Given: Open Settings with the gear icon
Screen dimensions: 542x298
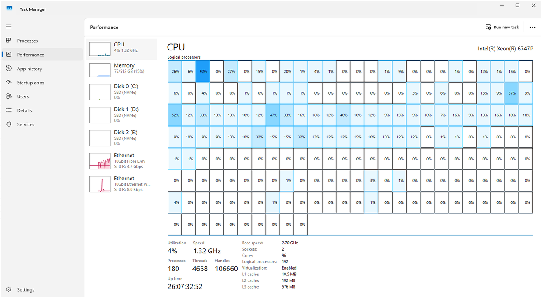Looking at the screenshot, I should (9, 289).
